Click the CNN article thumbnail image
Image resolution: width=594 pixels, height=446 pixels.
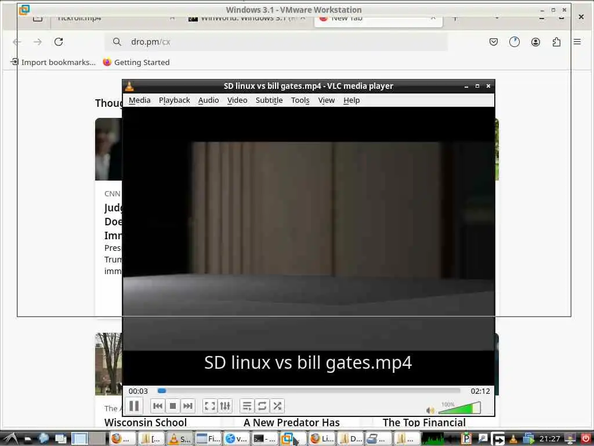click(108, 149)
